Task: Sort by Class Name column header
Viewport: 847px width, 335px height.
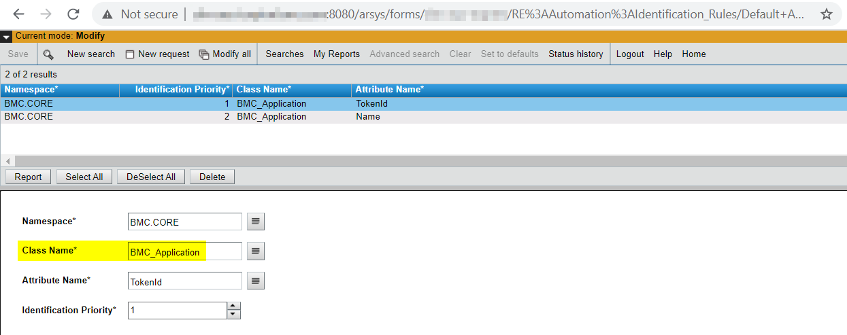Action: click(x=292, y=90)
